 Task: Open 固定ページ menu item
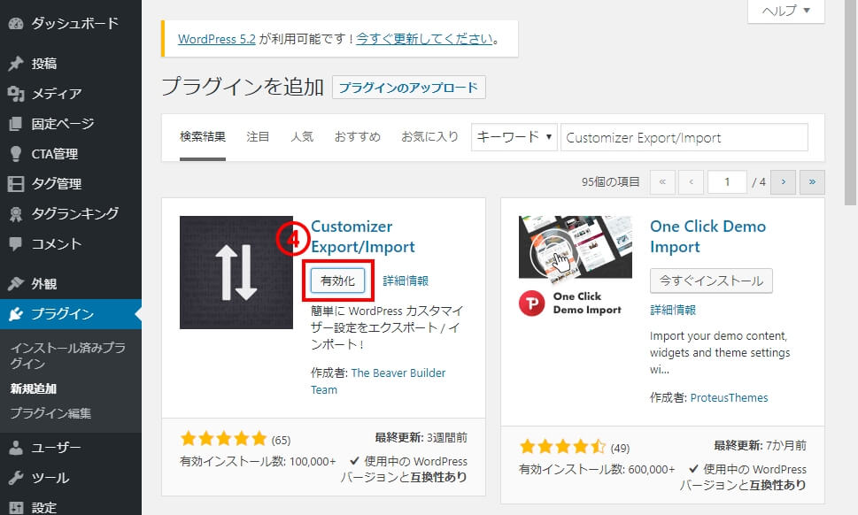pos(63,124)
